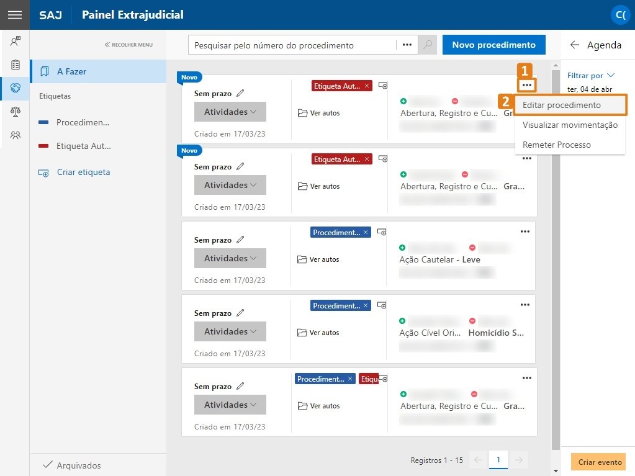Remove red Etiqueta Aut tag on second card
635x476 pixels.
pyautogui.click(x=366, y=159)
